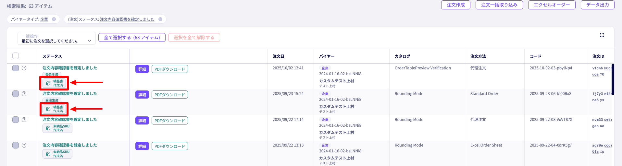The height and width of the screenshot is (166, 622).
Task: Remove the (注文)ステータス filter chip
Action: click(160, 19)
